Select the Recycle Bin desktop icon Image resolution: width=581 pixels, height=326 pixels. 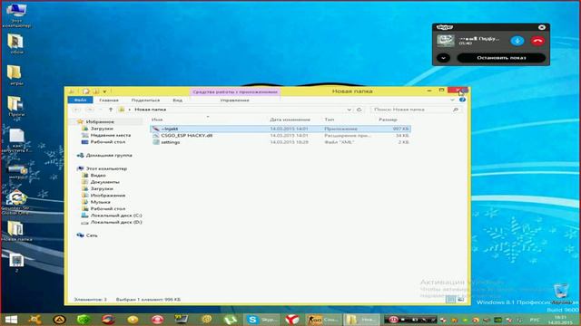561,293
